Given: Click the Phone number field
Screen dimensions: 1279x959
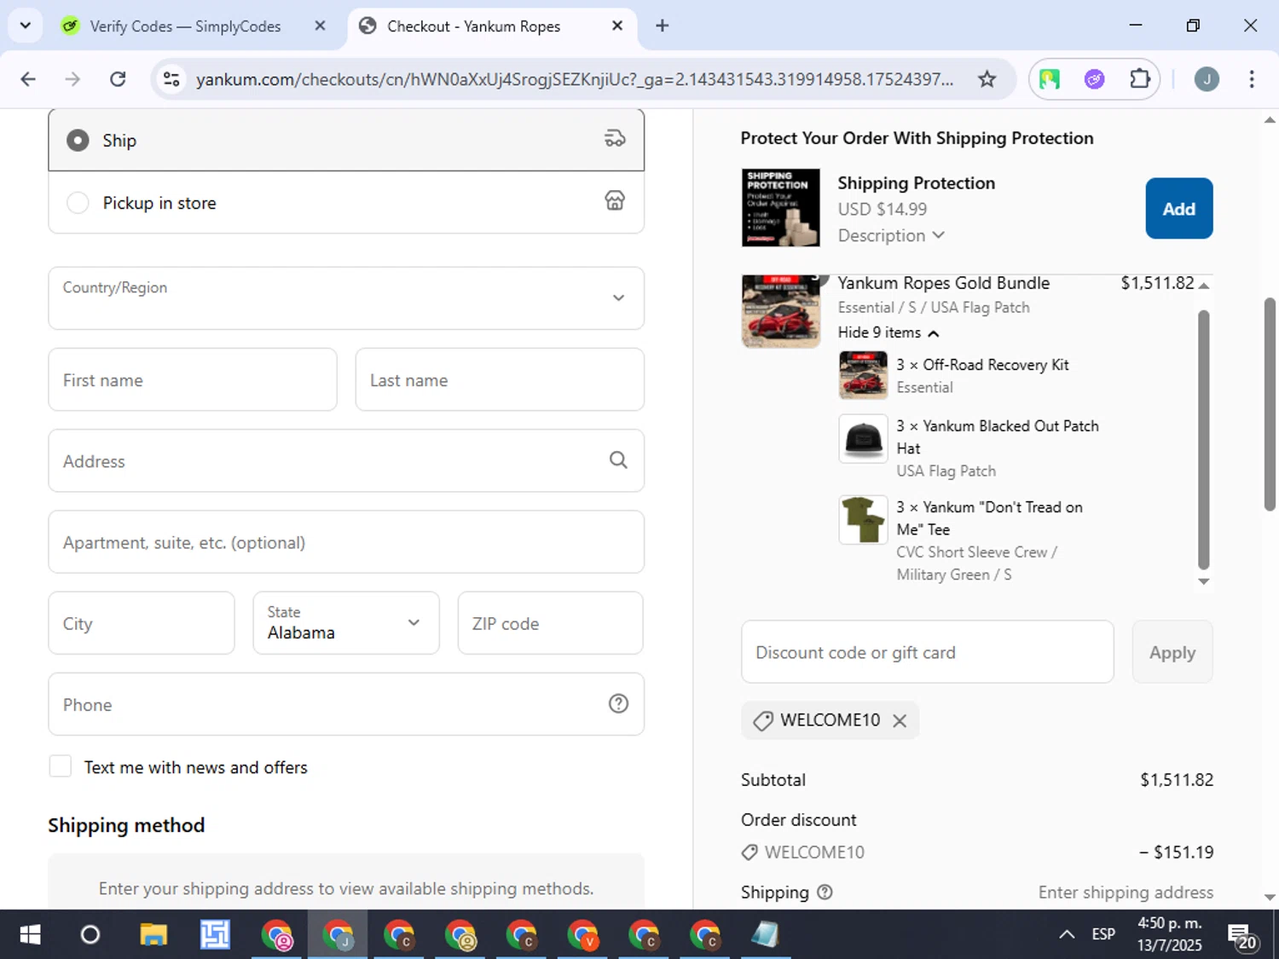Looking at the screenshot, I should 345,704.
